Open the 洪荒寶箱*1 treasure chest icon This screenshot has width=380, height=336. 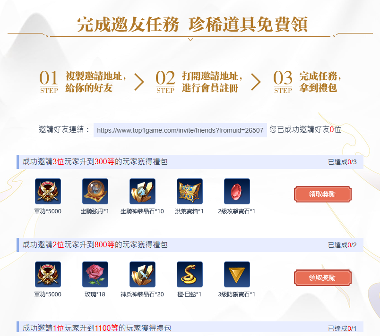(190, 191)
